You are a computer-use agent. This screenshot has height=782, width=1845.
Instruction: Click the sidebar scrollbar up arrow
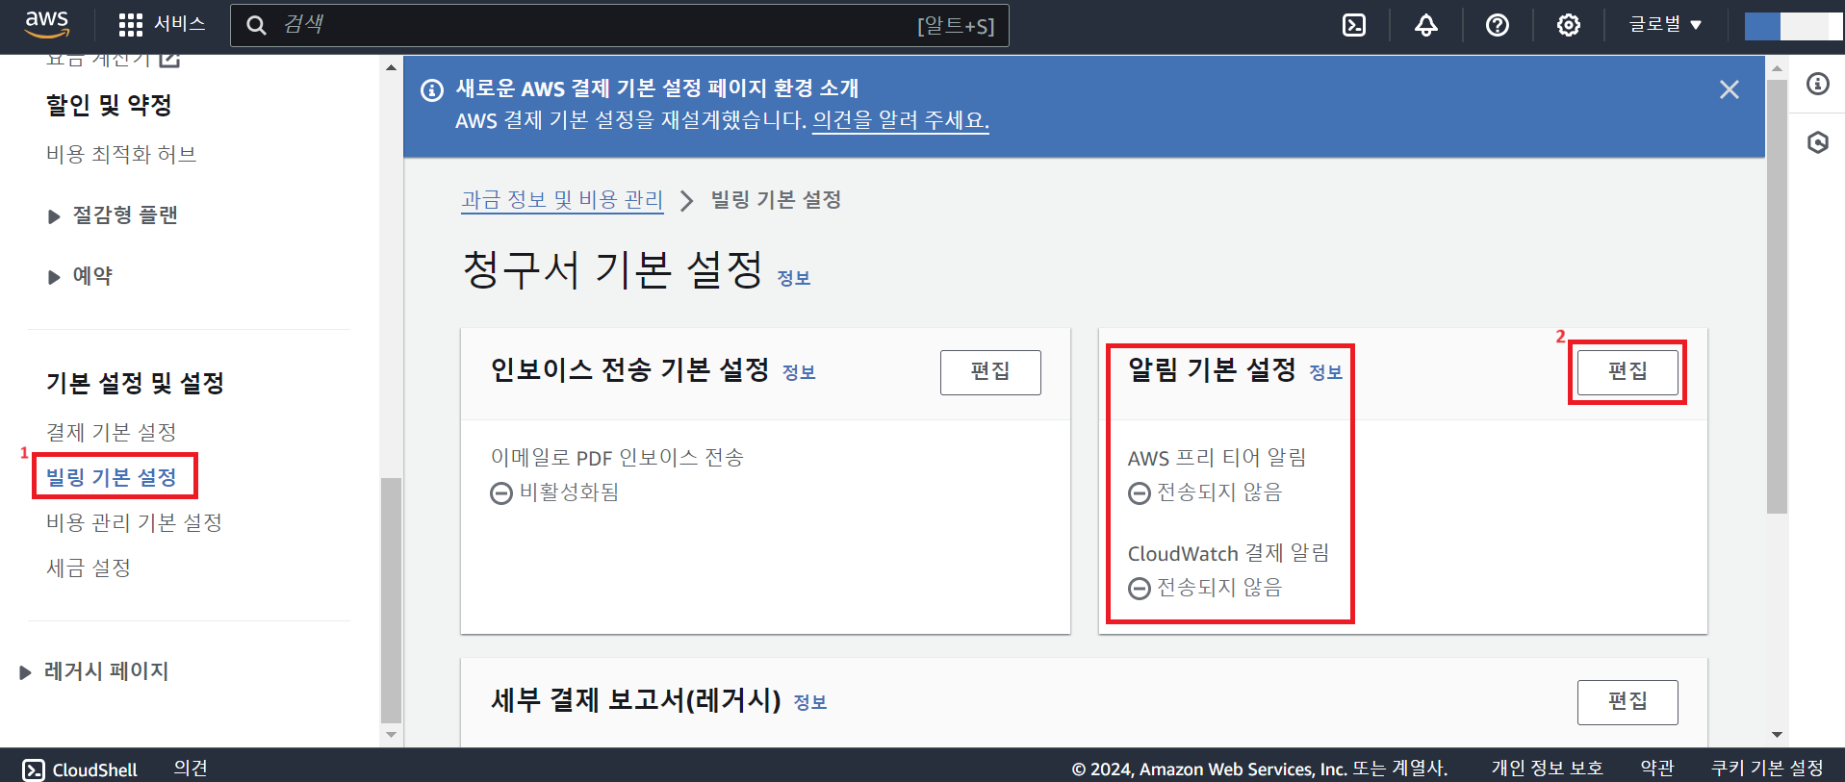click(x=391, y=67)
